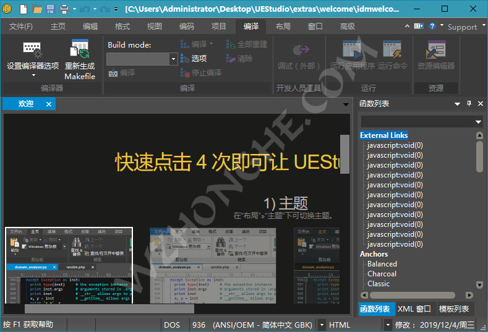Open the 文件(F) menu
Viewport: 488px width, 332px height.
[x=21, y=27]
